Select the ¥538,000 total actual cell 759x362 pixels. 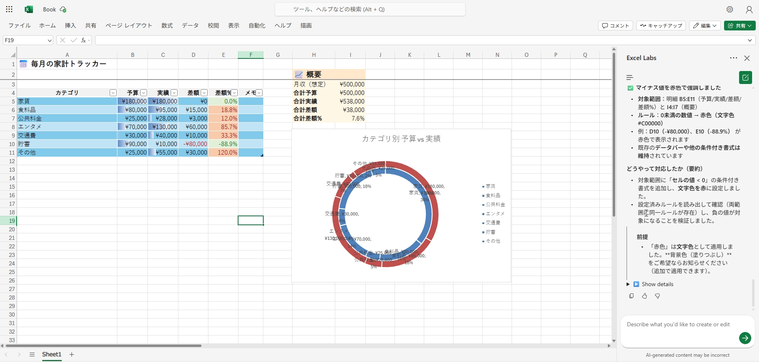[x=350, y=101]
